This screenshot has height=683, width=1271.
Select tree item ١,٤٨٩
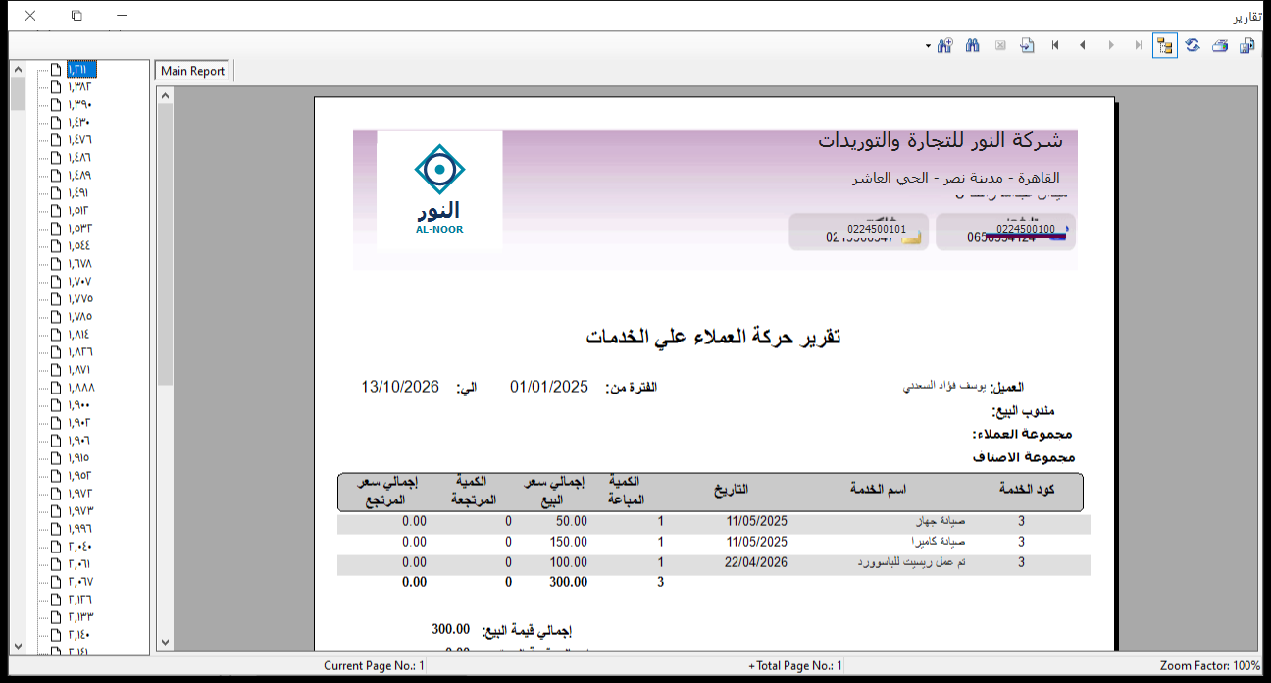pos(79,175)
